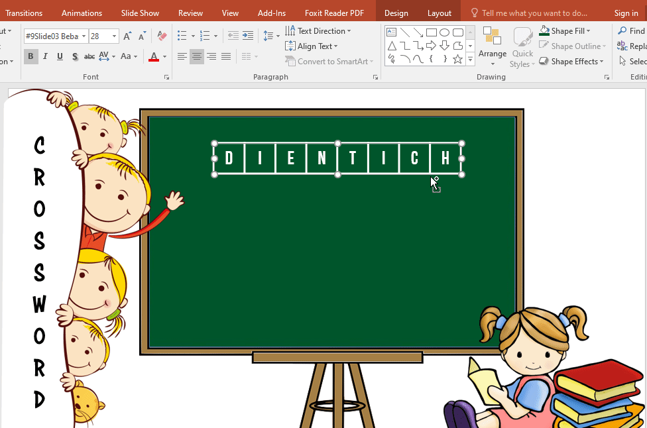The image size is (647, 428).
Task: Select the Oval shape
Action: pyautogui.click(x=444, y=32)
